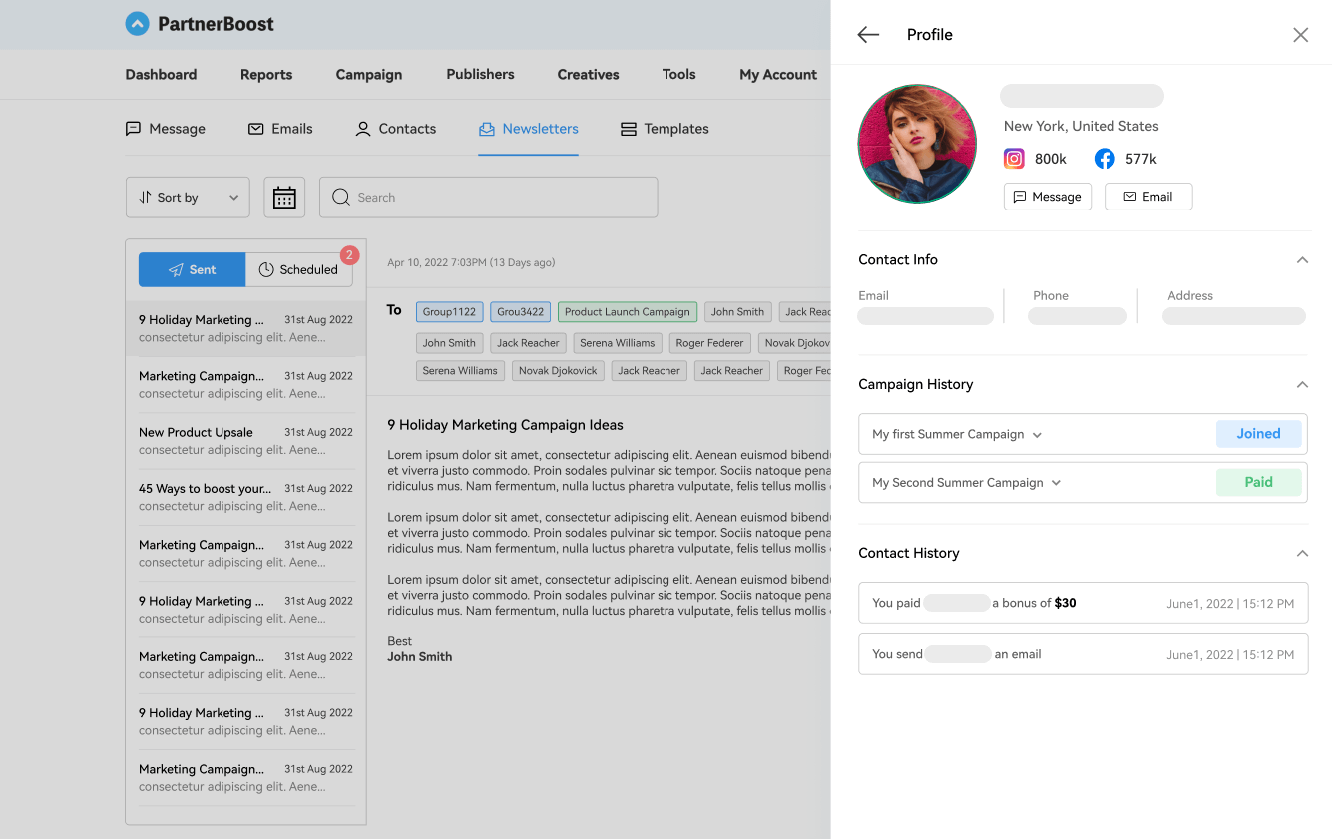Open the Sort by dropdown
The image size is (1332, 839).
coord(188,198)
